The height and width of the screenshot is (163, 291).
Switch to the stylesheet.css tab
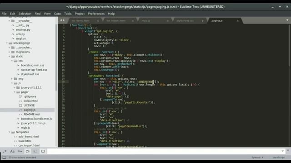(189, 21)
